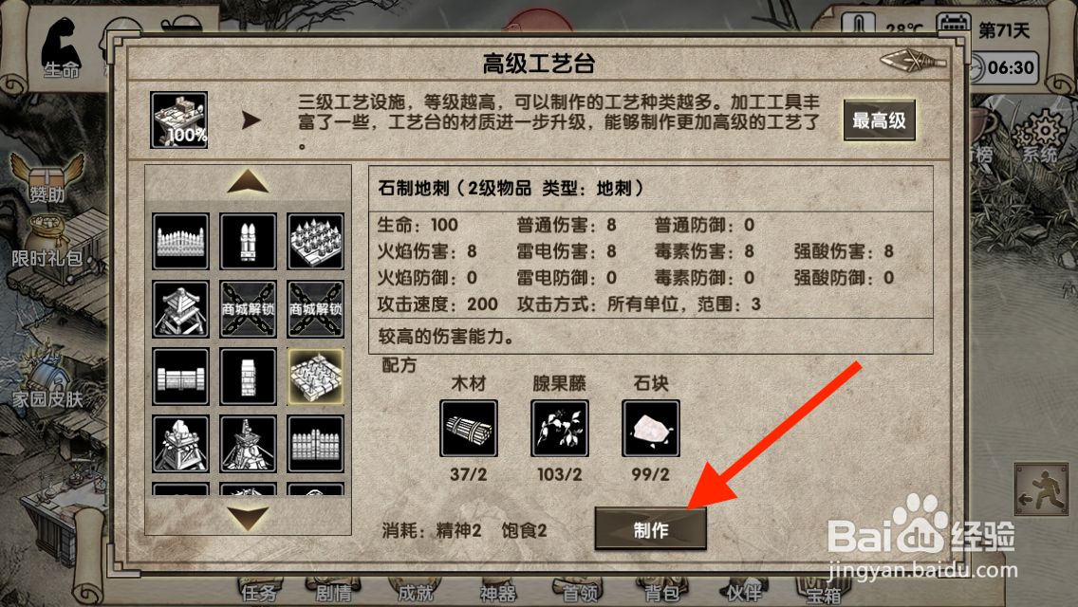The width and height of the screenshot is (1078, 607).
Task: Click the 最高级 upgrade button
Action: [880, 121]
